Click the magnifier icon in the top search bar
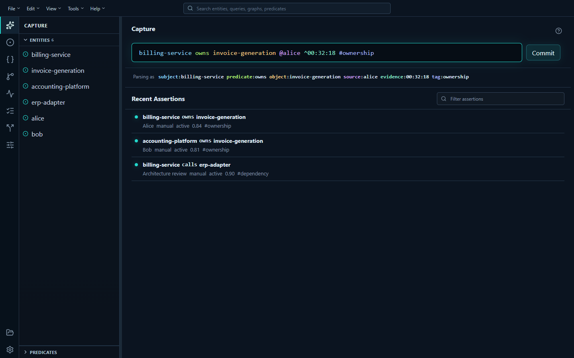This screenshot has width=574, height=358. coord(190,8)
